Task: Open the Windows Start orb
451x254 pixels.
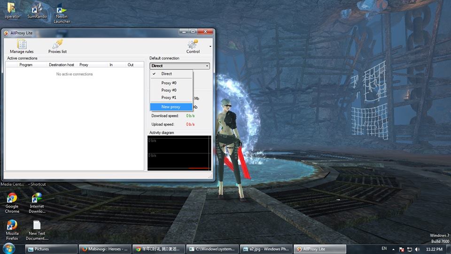Action: pos(8,248)
